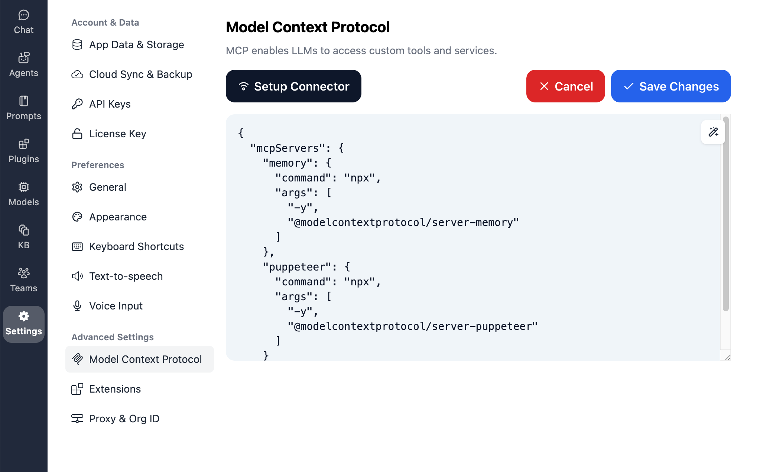Open the Chat section
760x472 pixels.
(23, 22)
